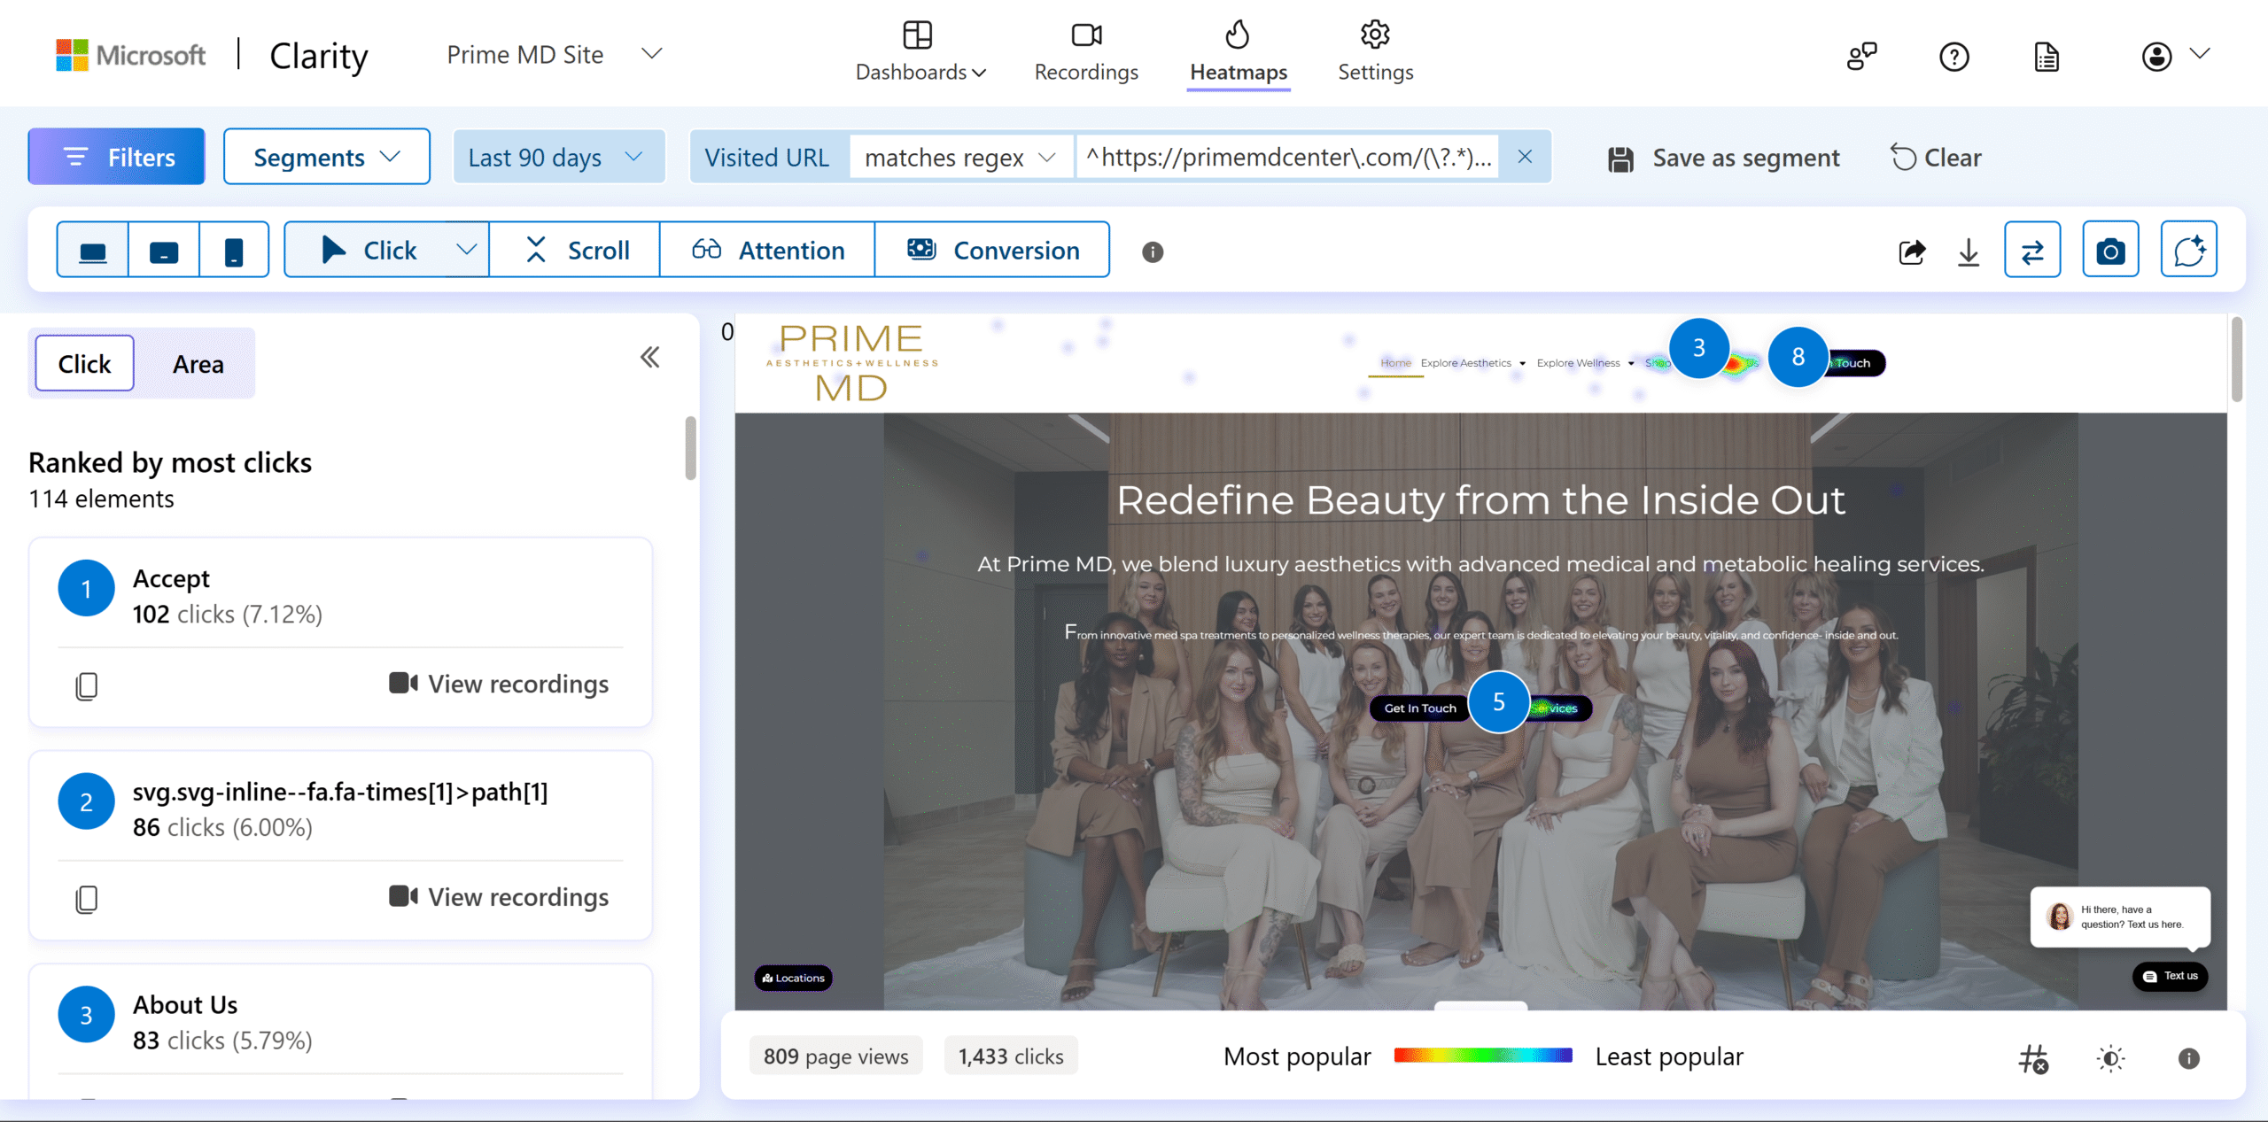
Task: Switch to the Area view toggle
Action: (x=198, y=364)
